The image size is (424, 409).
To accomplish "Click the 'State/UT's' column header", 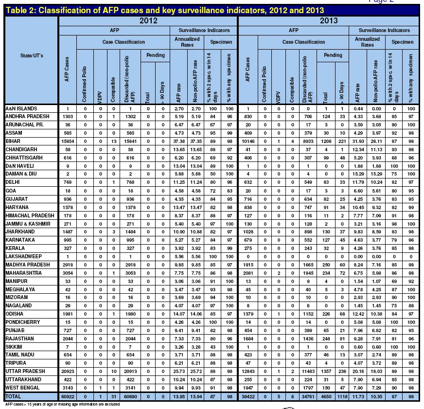I will pyautogui.click(x=32, y=55).
